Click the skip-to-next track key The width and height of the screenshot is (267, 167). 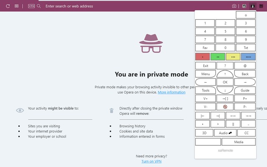tap(218, 116)
